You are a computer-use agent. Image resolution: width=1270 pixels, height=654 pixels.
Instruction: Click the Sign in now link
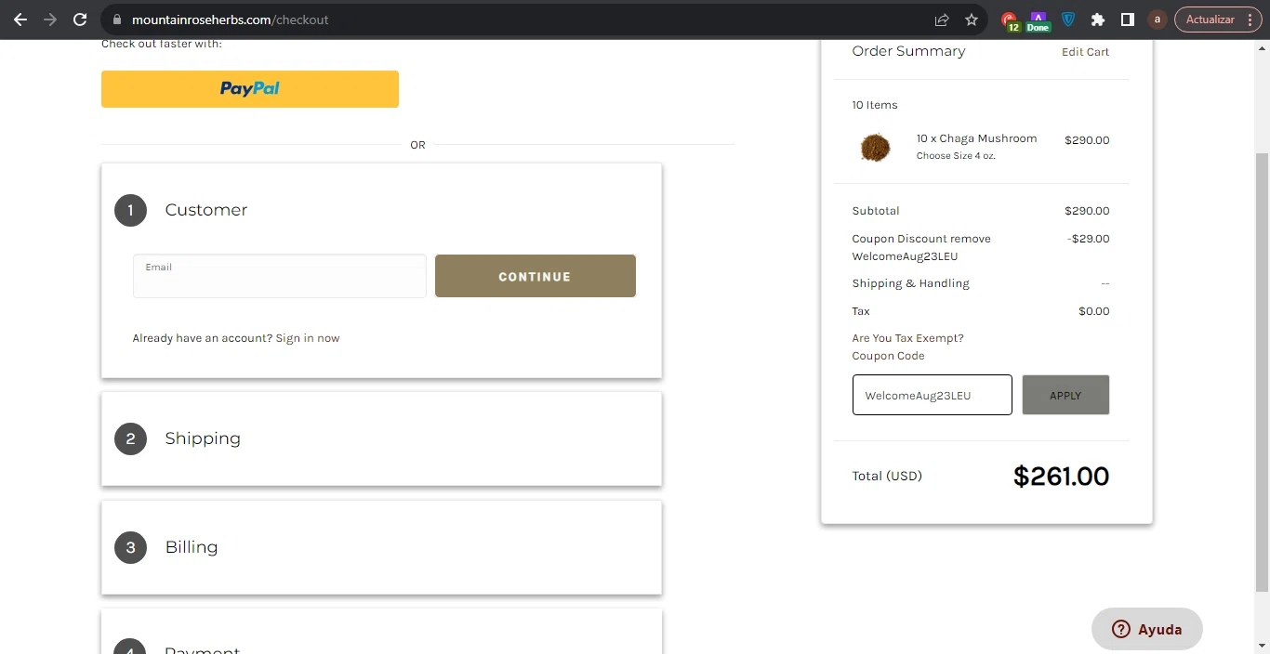coord(308,338)
